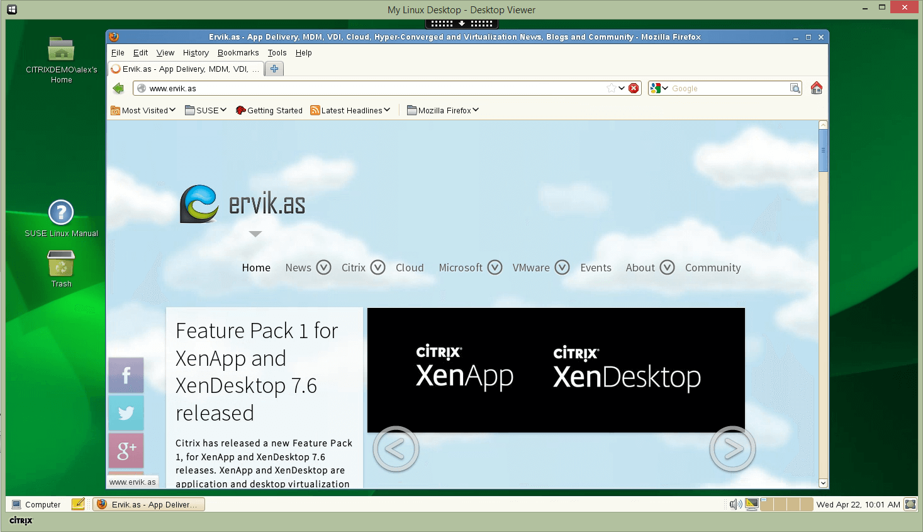Open the Events nav link

click(x=596, y=268)
